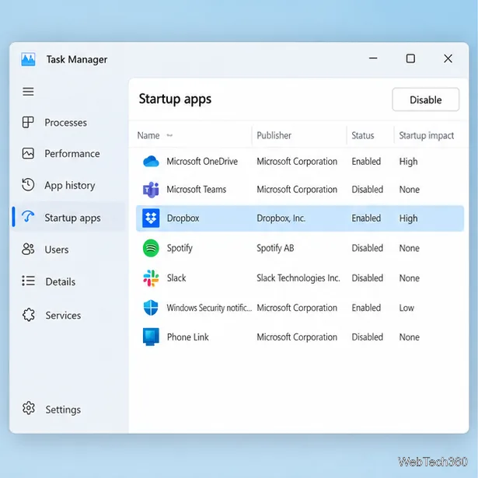
Task: Click the Disable button
Action: [426, 99]
